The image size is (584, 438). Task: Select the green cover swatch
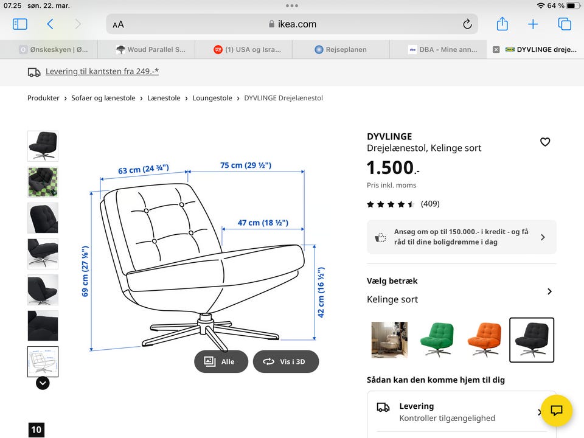437,339
